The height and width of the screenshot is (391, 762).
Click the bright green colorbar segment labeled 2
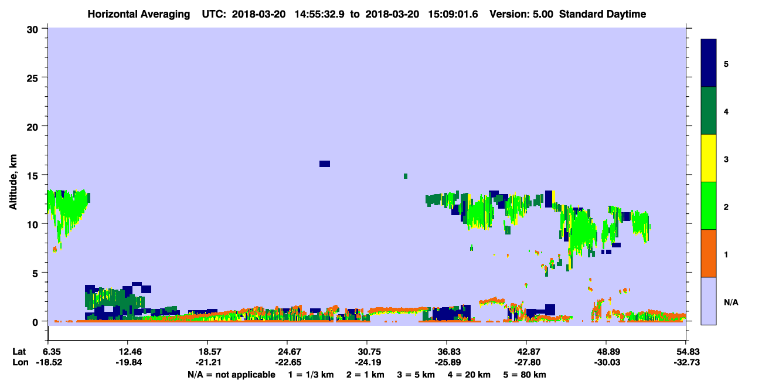coord(709,206)
